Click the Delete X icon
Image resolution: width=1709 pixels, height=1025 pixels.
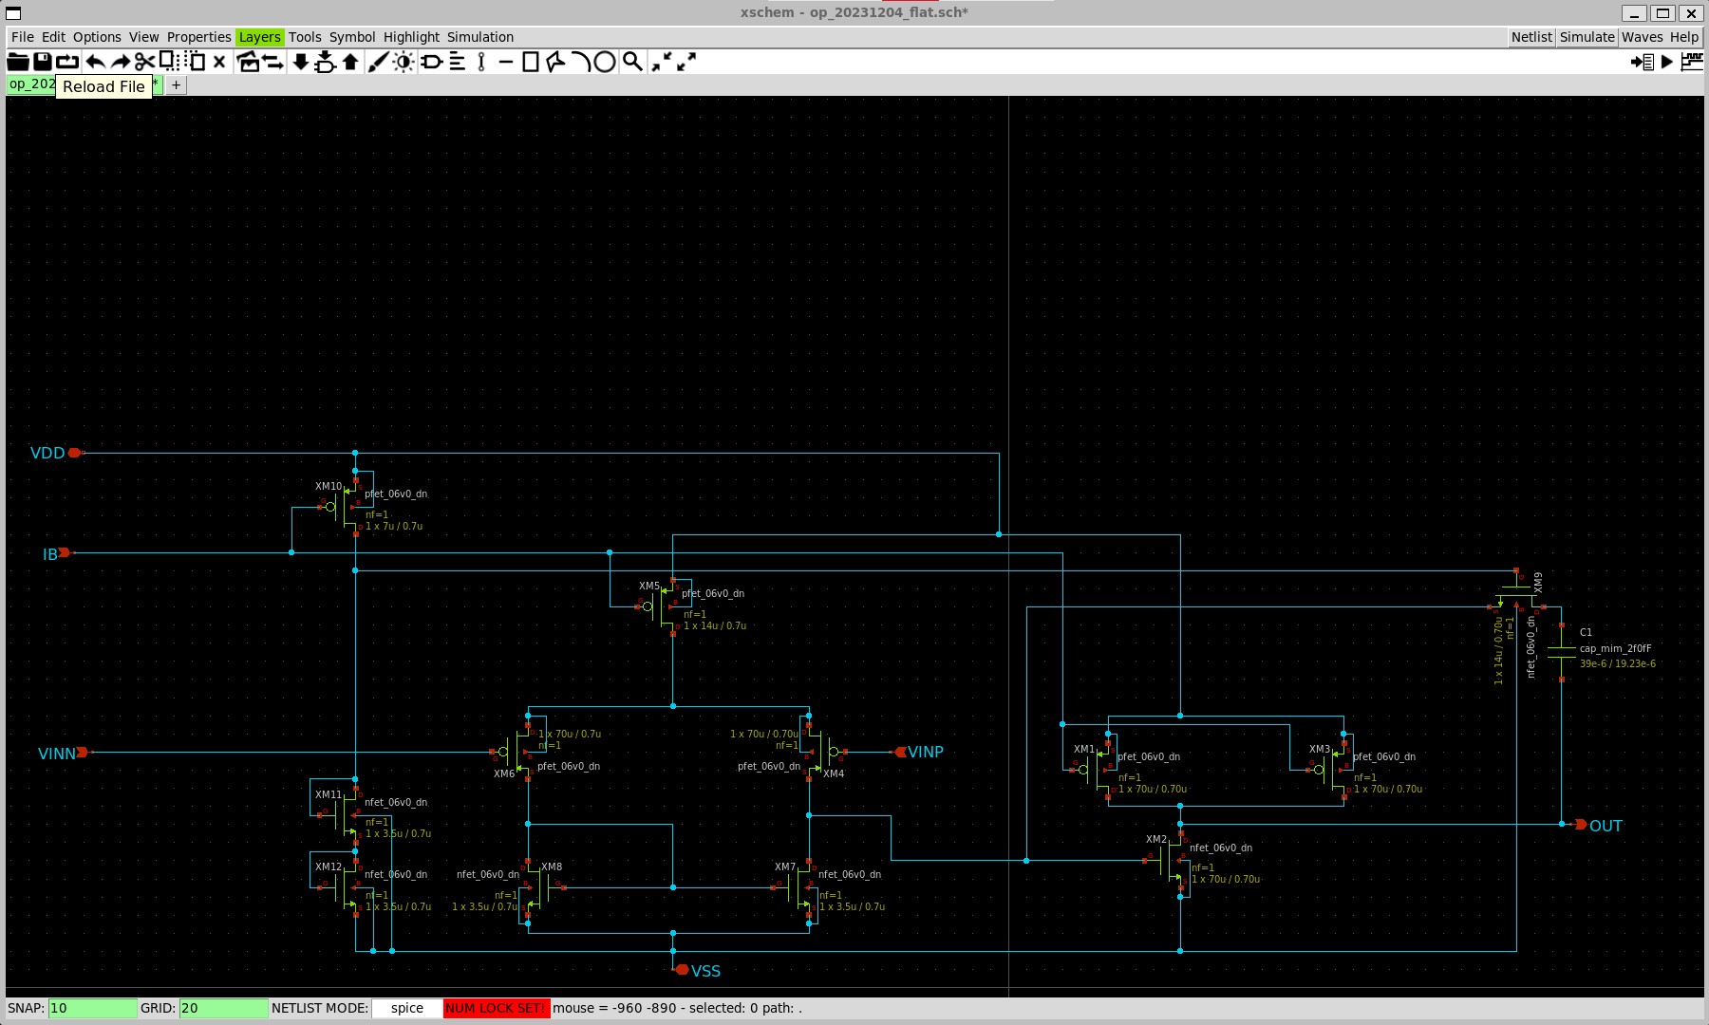pyautogui.click(x=219, y=62)
